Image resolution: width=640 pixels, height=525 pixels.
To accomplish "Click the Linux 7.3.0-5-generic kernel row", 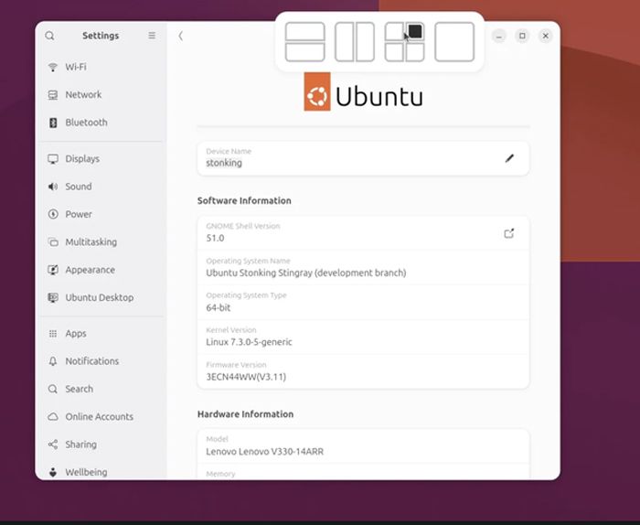I will 363,337.
